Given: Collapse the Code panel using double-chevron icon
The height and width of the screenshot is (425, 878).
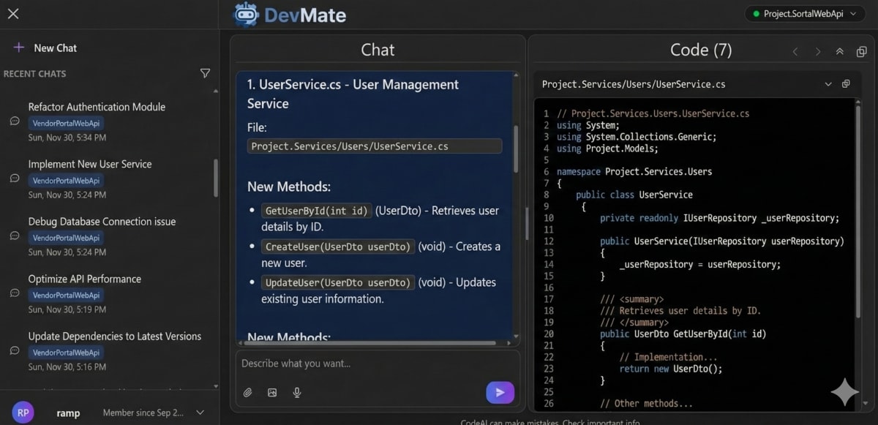Looking at the screenshot, I should pos(840,50).
